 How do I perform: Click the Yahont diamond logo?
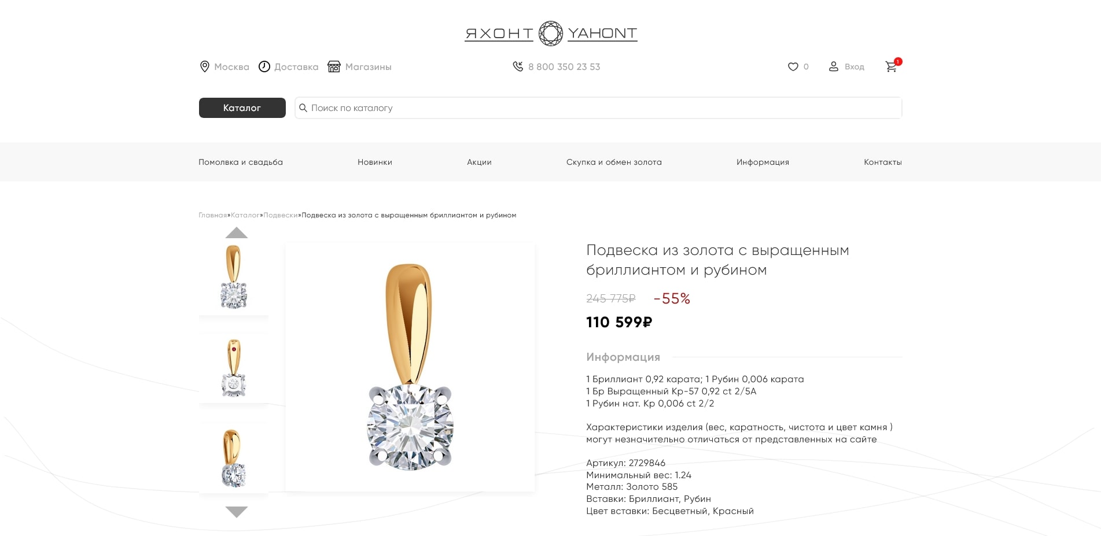(x=550, y=32)
